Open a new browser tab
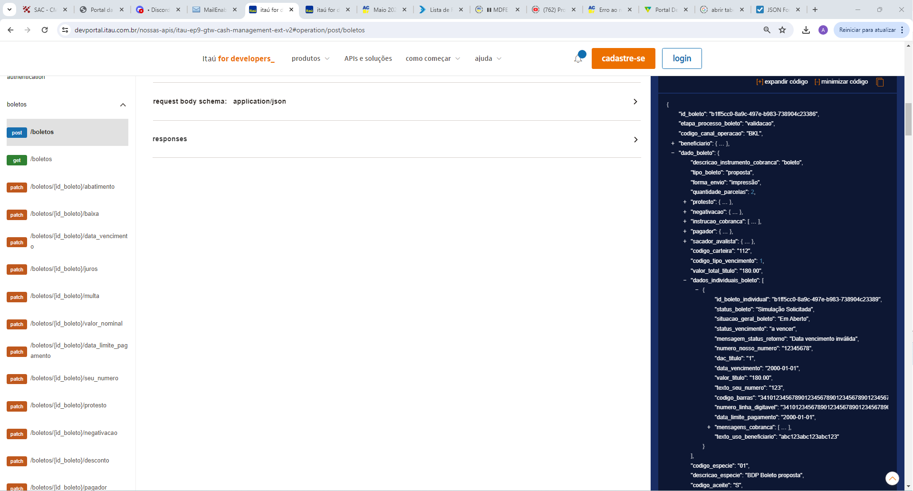Image resolution: width=913 pixels, height=491 pixels. click(815, 10)
